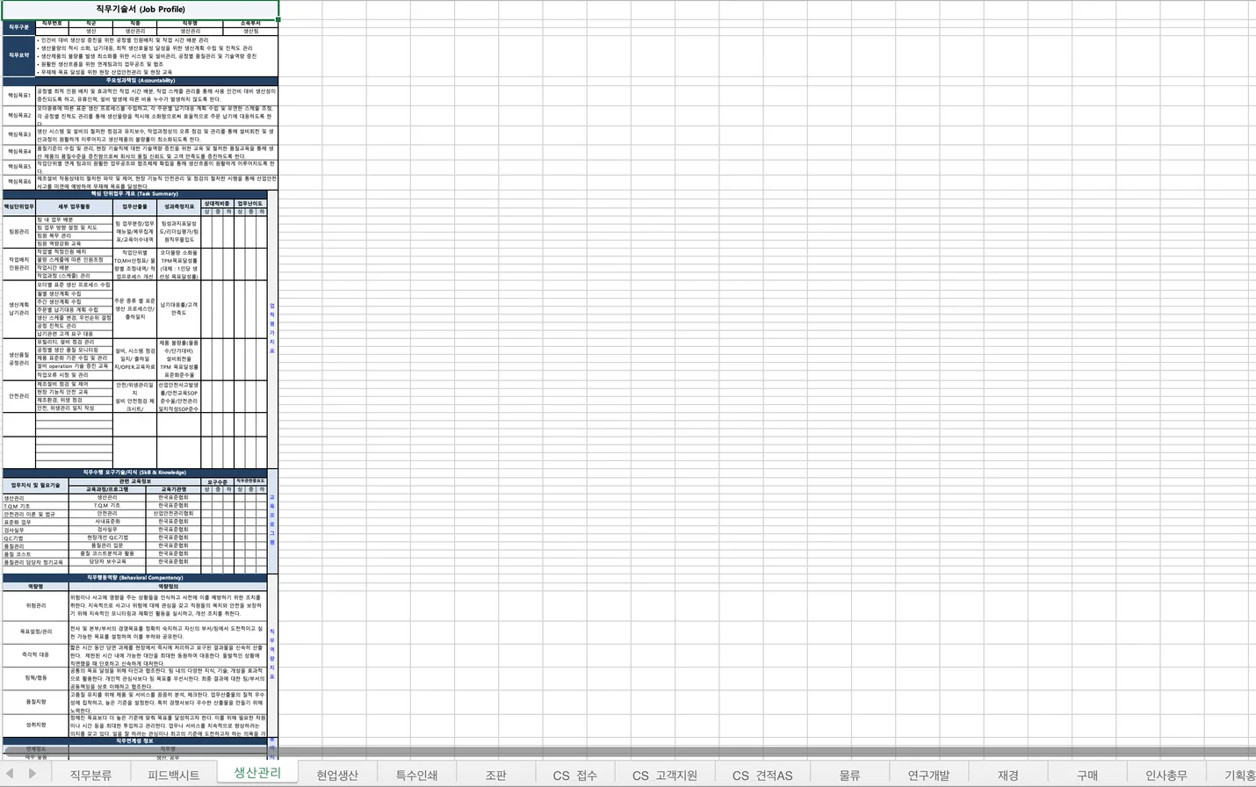Select the 품질지향 competency cell
Screen dimensions: 1256x787
click(x=35, y=702)
